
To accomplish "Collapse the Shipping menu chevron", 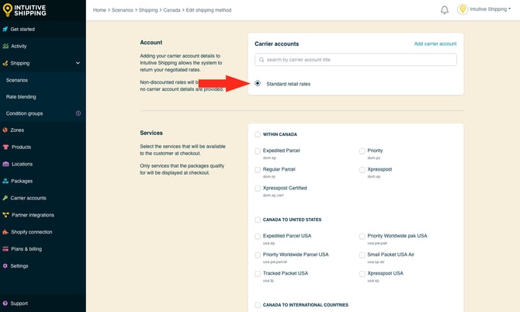I will (78, 64).
